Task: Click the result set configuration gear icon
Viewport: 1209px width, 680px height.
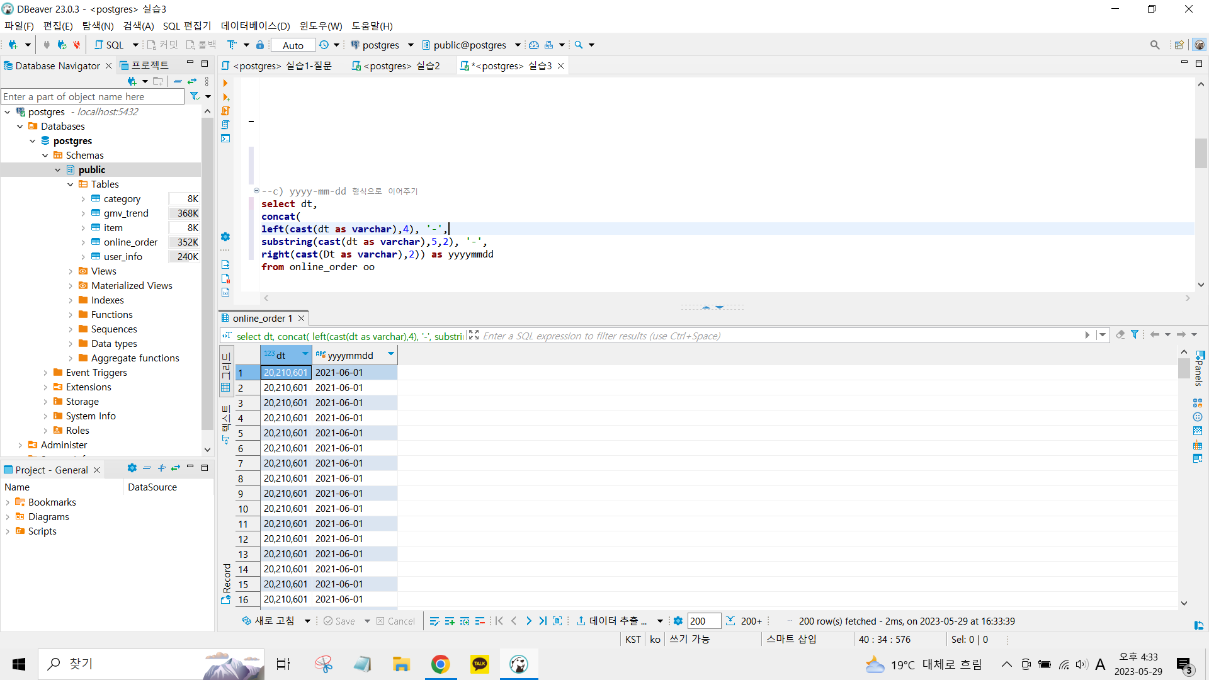Action: (678, 621)
